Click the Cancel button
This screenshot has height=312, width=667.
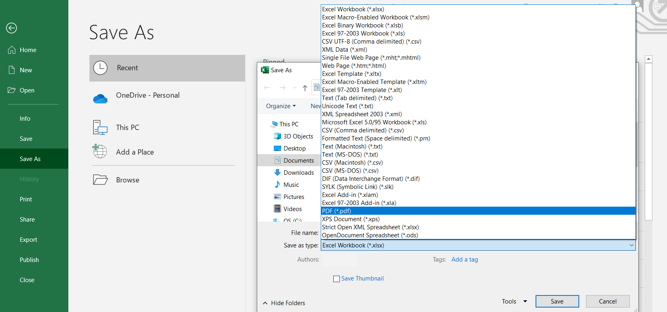(608, 302)
